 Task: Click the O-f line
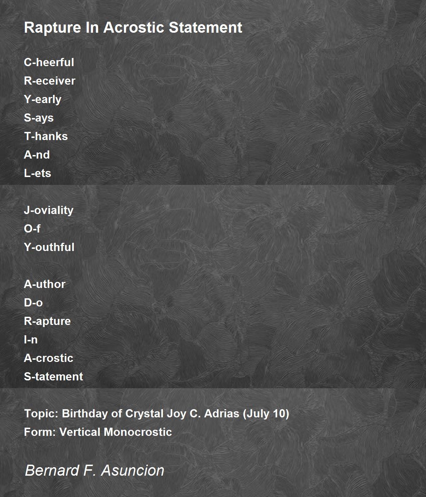click(32, 229)
